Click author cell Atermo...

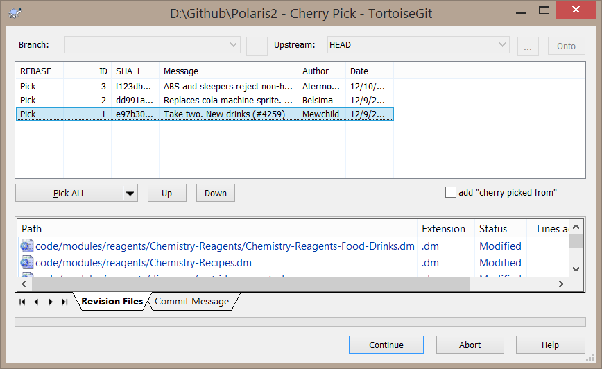point(321,87)
